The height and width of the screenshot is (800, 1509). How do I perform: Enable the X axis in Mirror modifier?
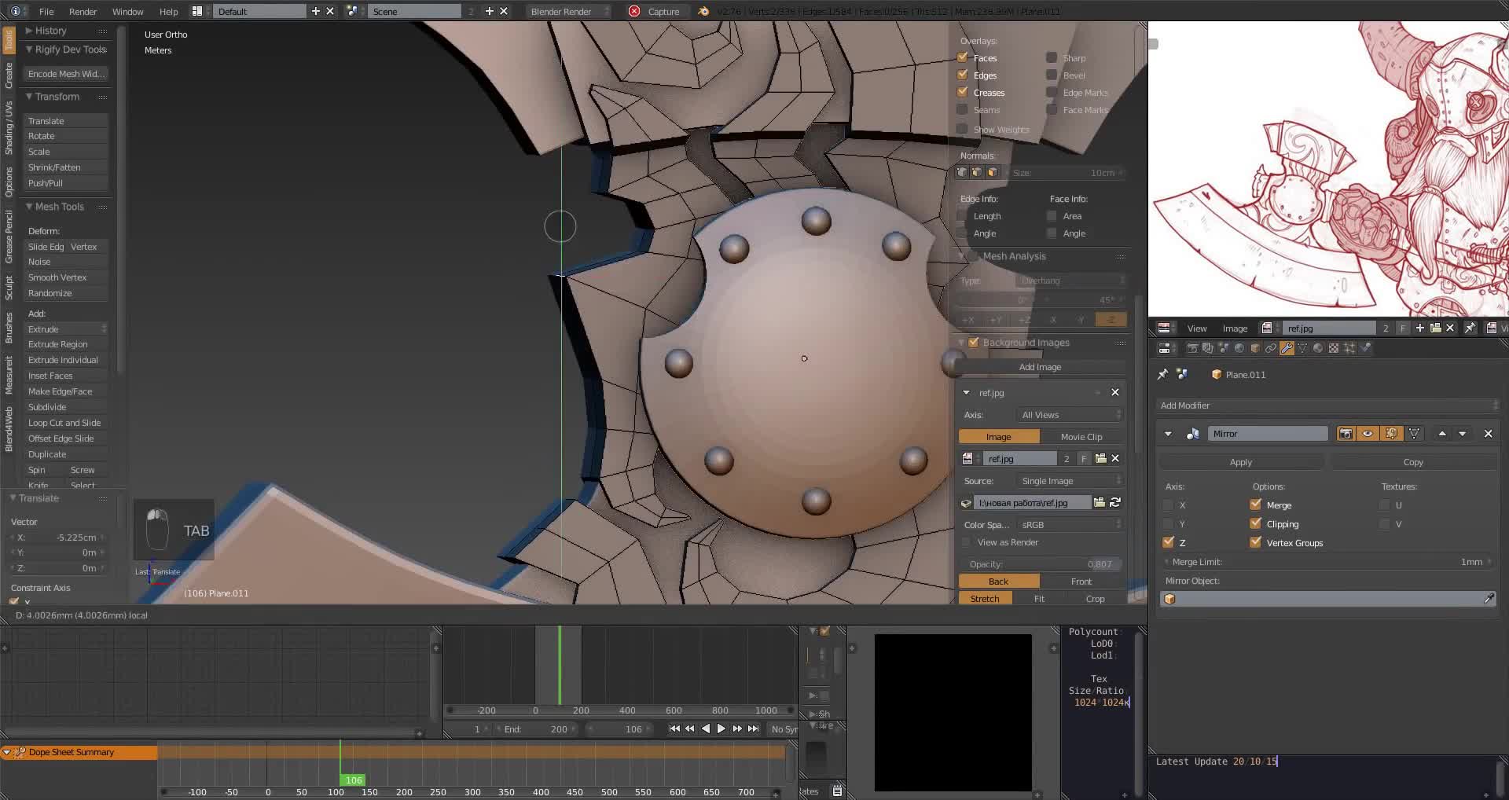(1168, 505)
